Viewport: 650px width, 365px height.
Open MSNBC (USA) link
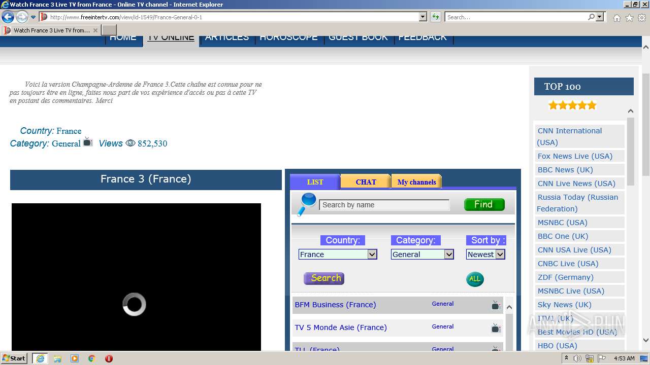coord(562,223)
